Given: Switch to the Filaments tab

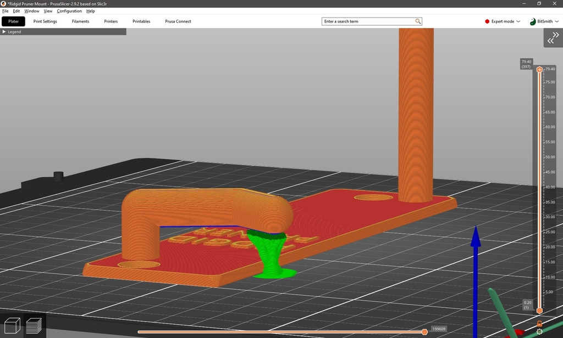Looking at the screenshot, I should (x=80, y=21).
